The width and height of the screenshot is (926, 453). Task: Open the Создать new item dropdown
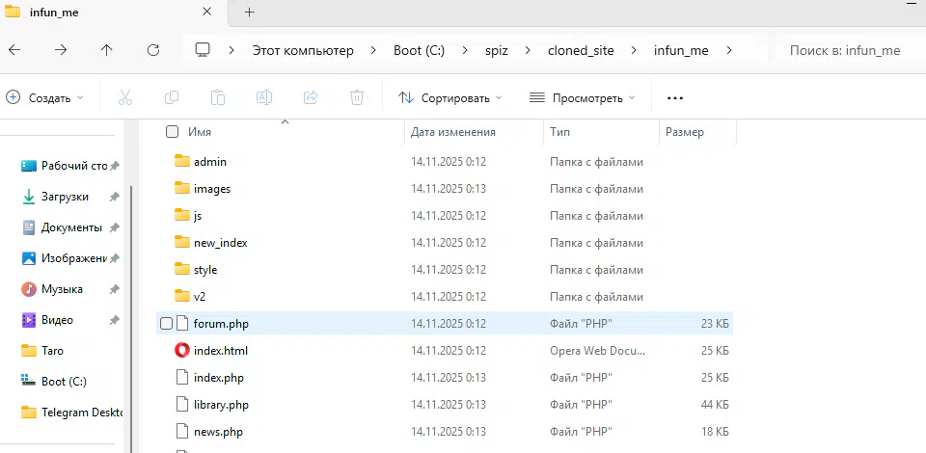pyautogui.click(x=45, y=97)
